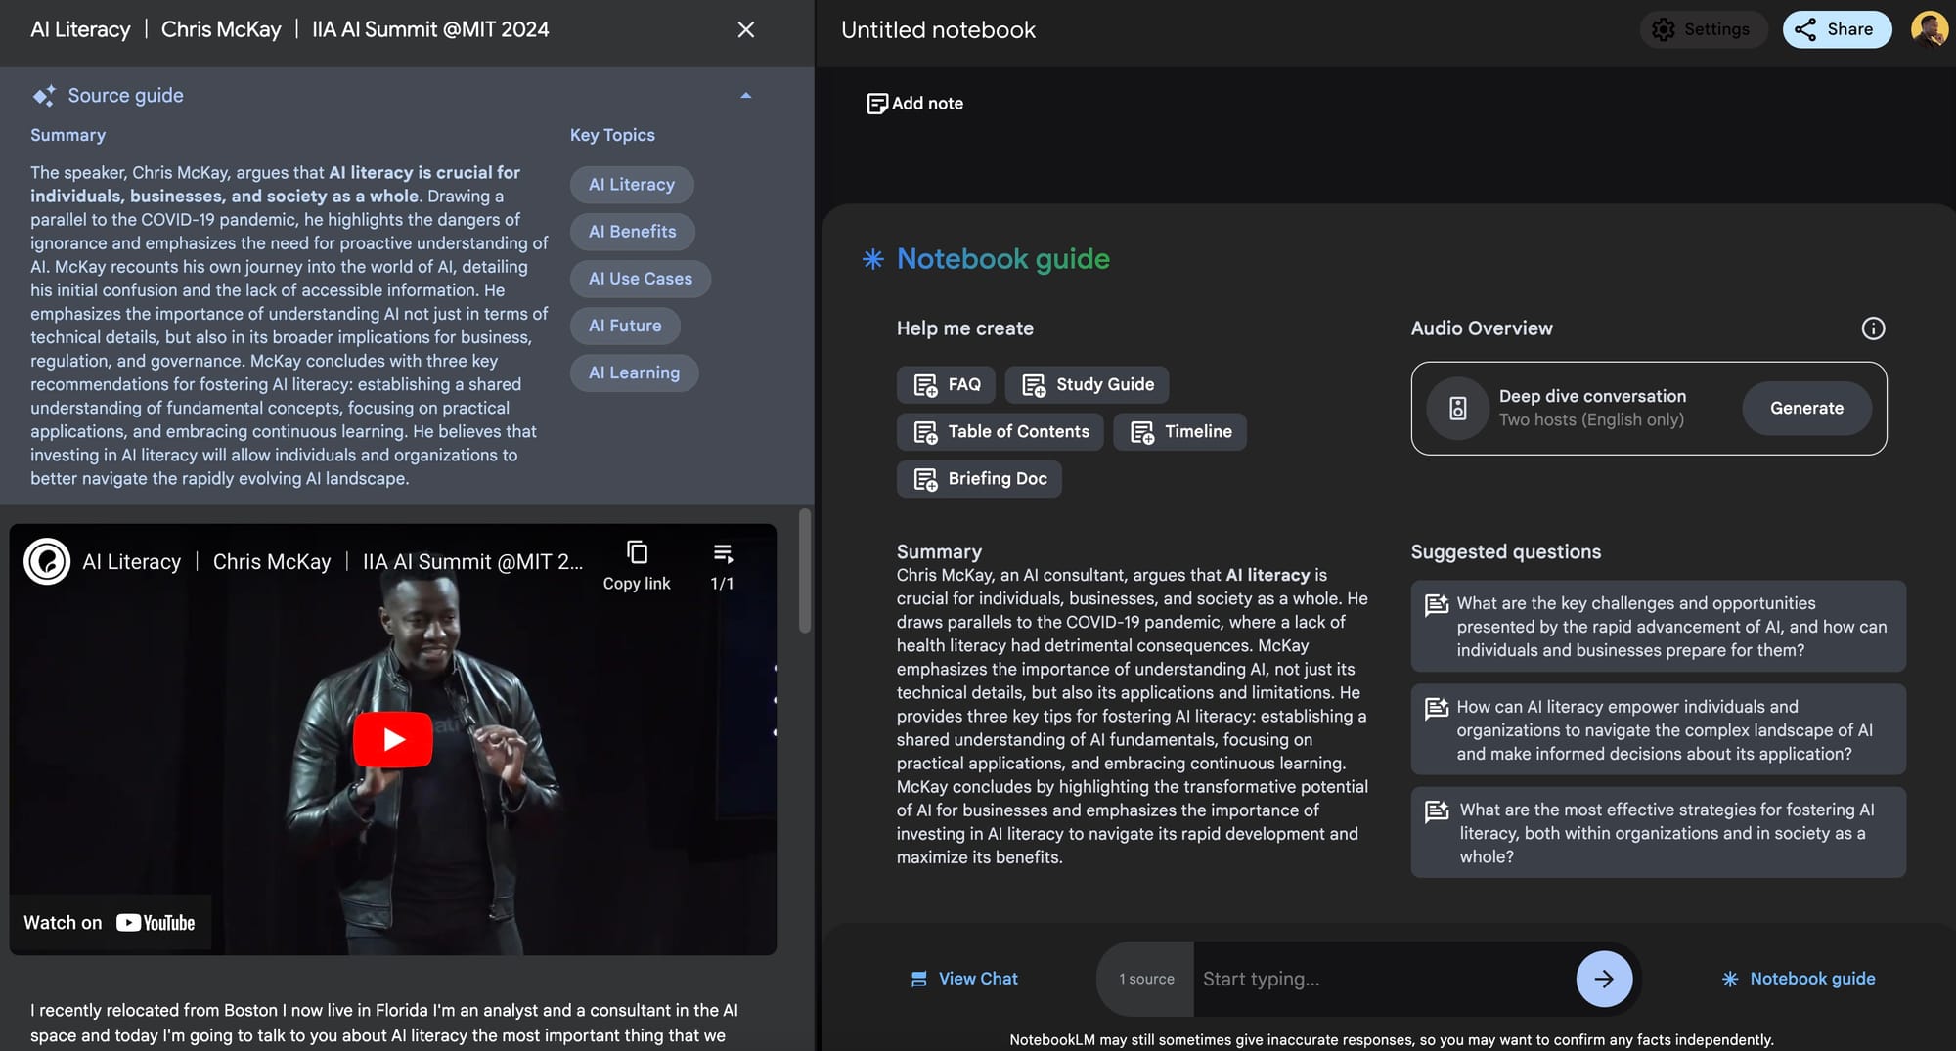Click the audio speaker icon

(x=1457, y=409)
